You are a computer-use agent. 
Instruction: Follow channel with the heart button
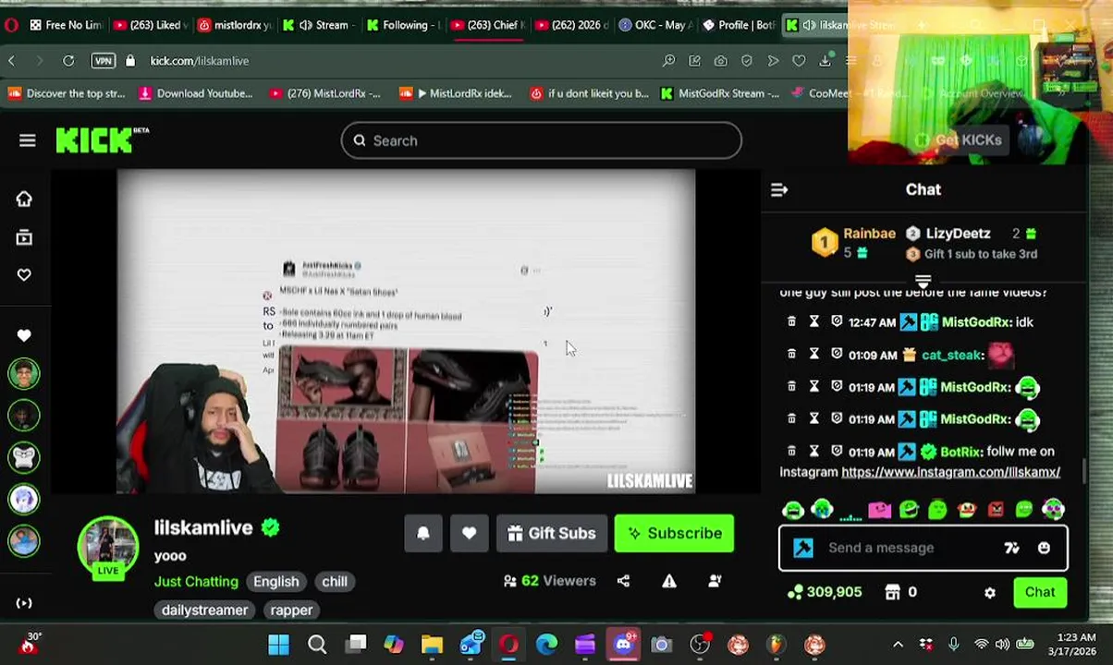click(469, 533)
